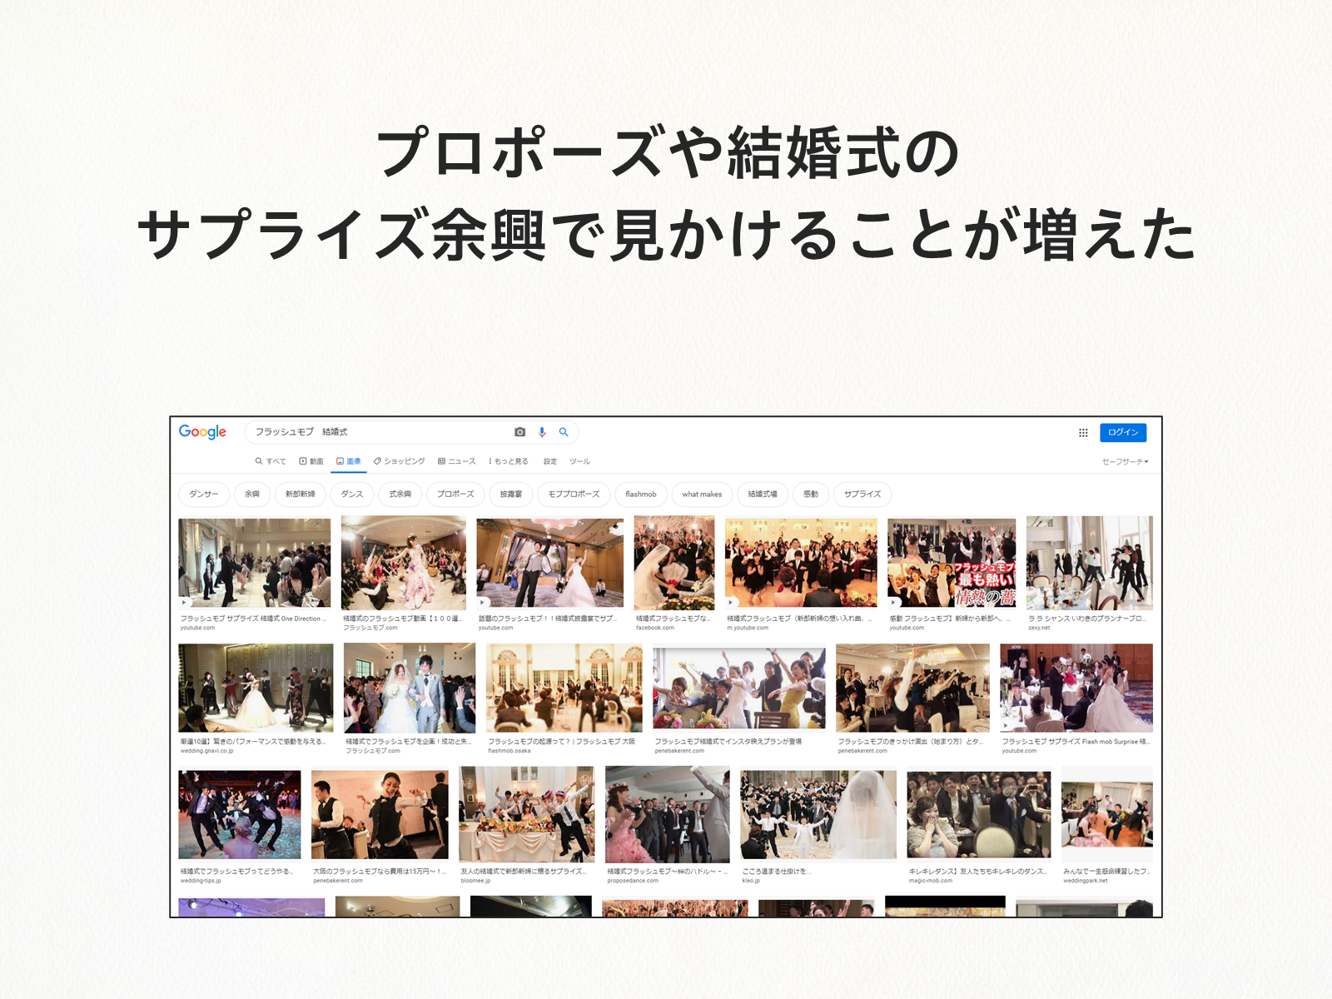Open search by image camera icon

coord(519,432)
